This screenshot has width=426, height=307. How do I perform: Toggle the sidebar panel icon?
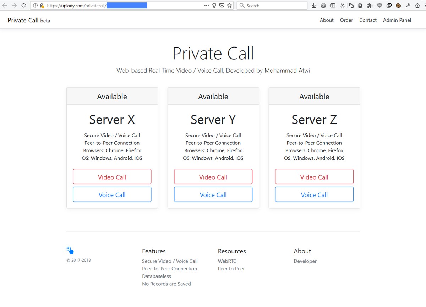coord(333,5)
